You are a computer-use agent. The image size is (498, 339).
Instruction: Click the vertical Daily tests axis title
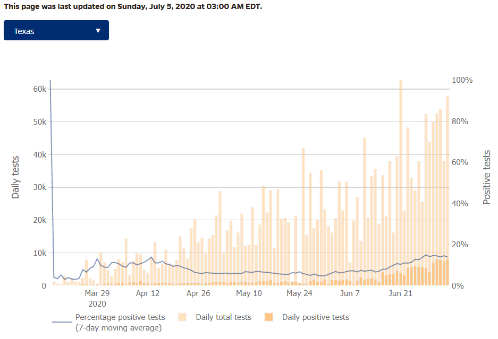click(15, 177)
